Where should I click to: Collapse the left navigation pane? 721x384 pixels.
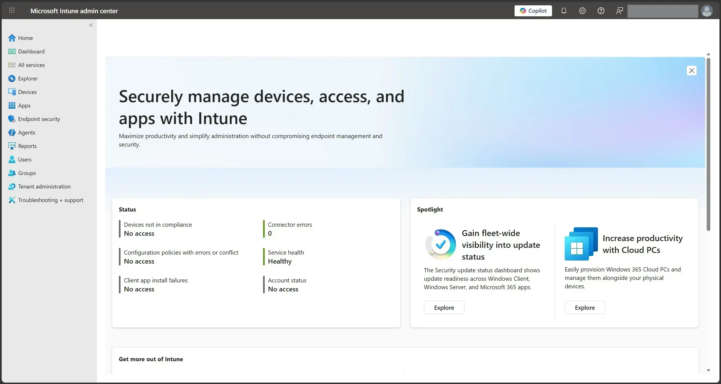point(91,25)
